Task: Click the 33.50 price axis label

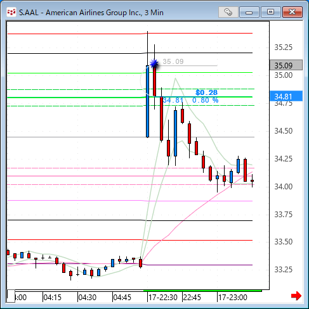Action: [284, 241]
